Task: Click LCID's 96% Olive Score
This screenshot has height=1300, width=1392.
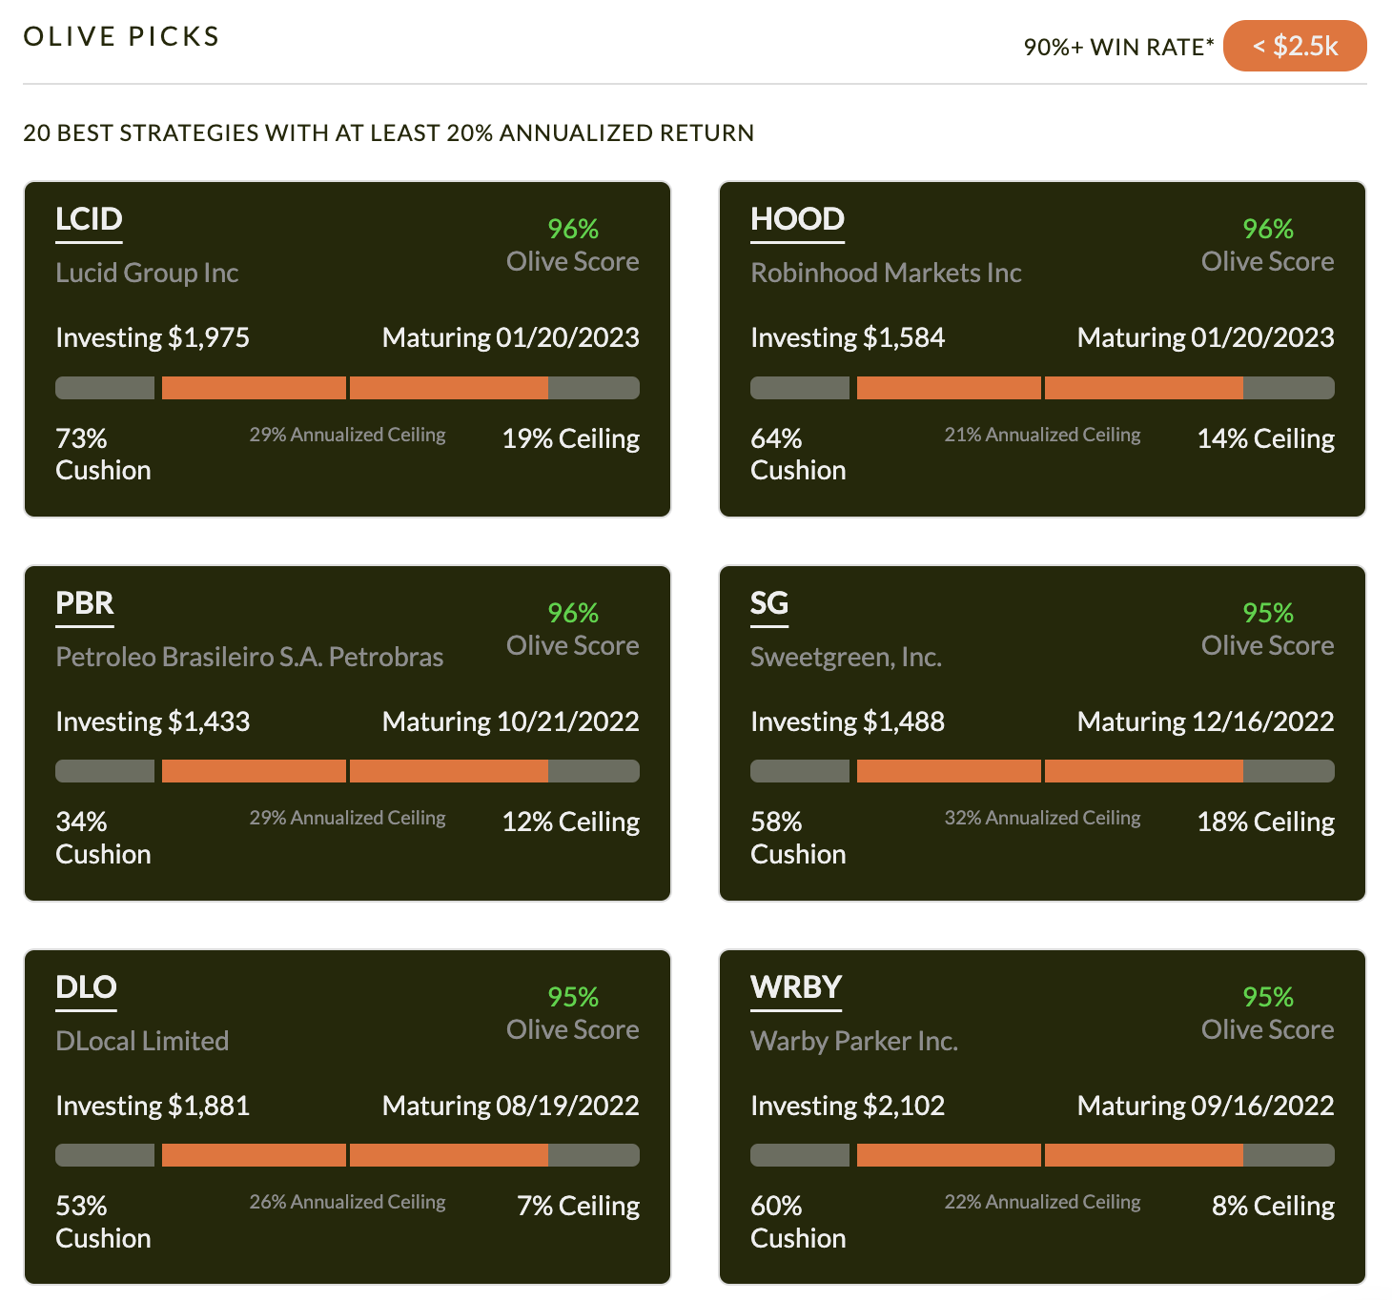Action: 573,245
